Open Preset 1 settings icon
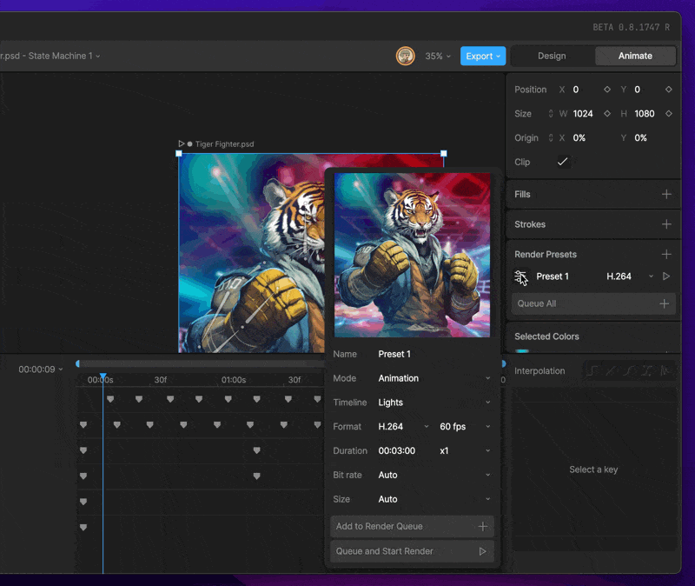 [x=520, y=276]
